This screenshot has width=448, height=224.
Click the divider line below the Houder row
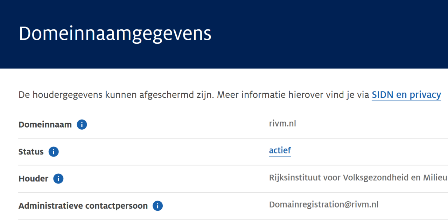tap(224, 192)
